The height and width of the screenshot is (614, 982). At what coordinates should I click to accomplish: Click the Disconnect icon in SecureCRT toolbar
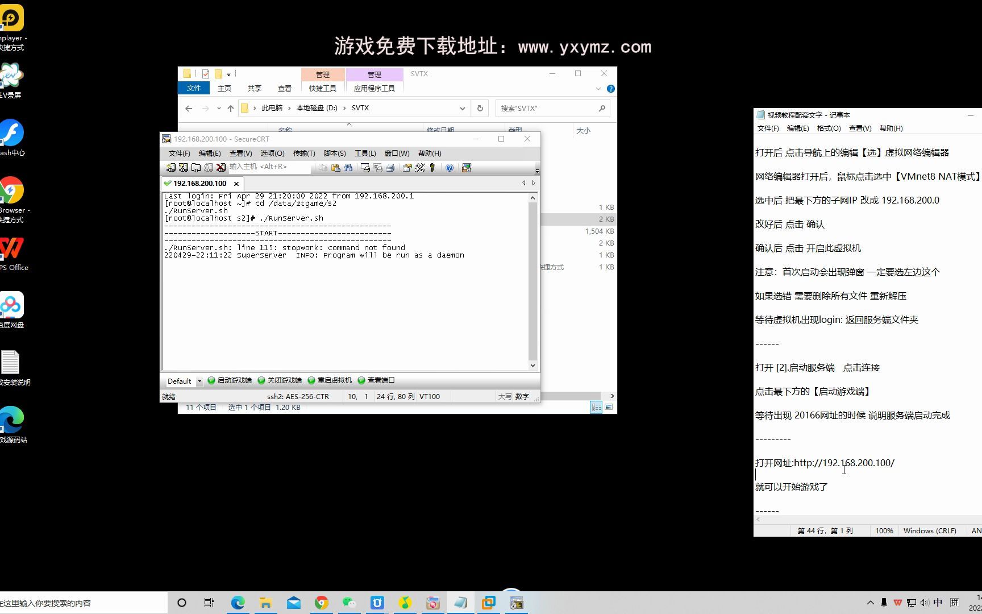[221, 168]
